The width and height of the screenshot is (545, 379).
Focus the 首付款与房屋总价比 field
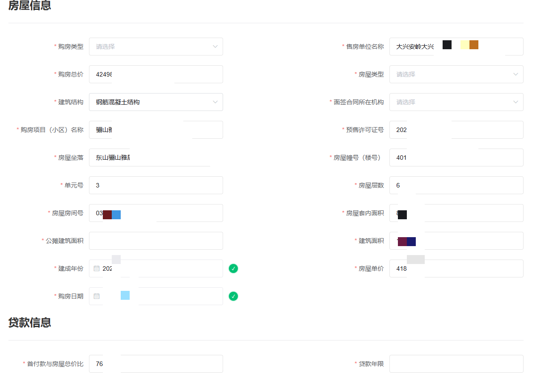(x=156, y=364)
